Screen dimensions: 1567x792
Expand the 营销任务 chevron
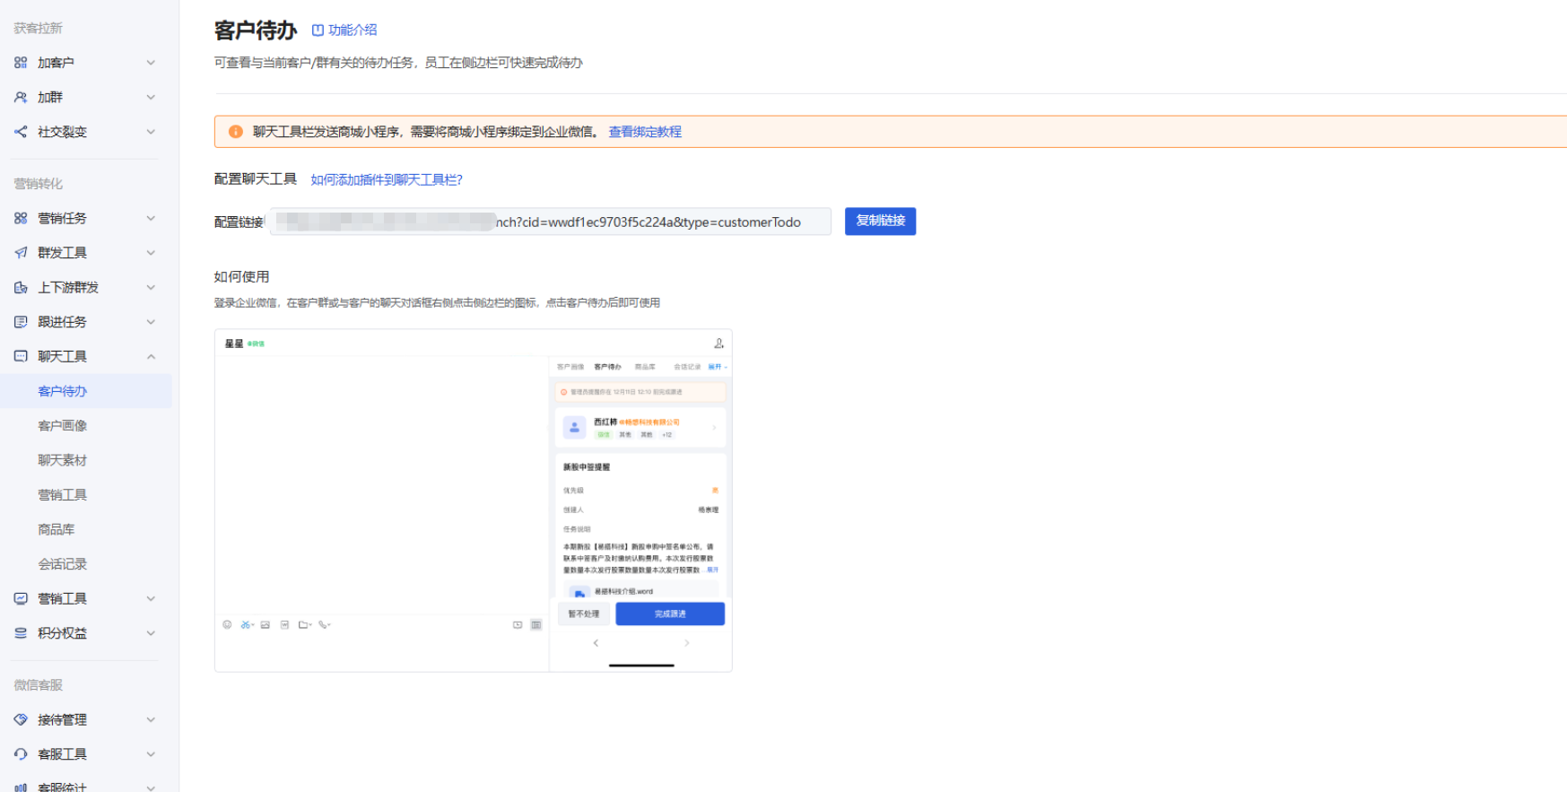point(151,218)
